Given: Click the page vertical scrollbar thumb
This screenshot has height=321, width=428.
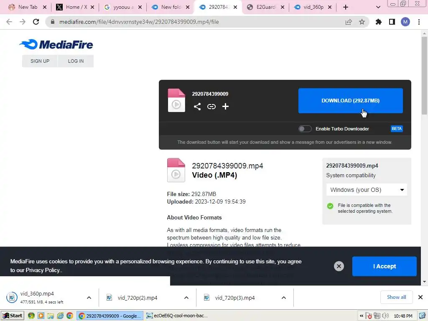Looking at the screenshot, I should click(424, 75).
